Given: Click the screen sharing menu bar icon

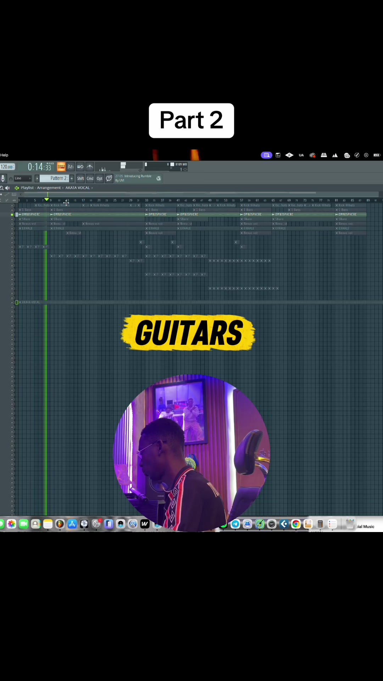Looking at the screenshot, I should click(266, 155).
